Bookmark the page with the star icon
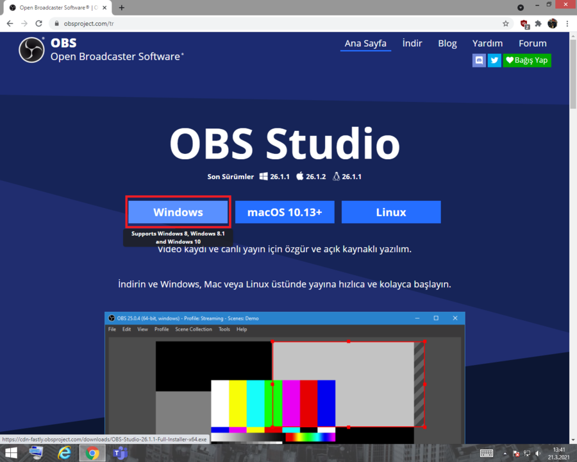 (506, 24)
